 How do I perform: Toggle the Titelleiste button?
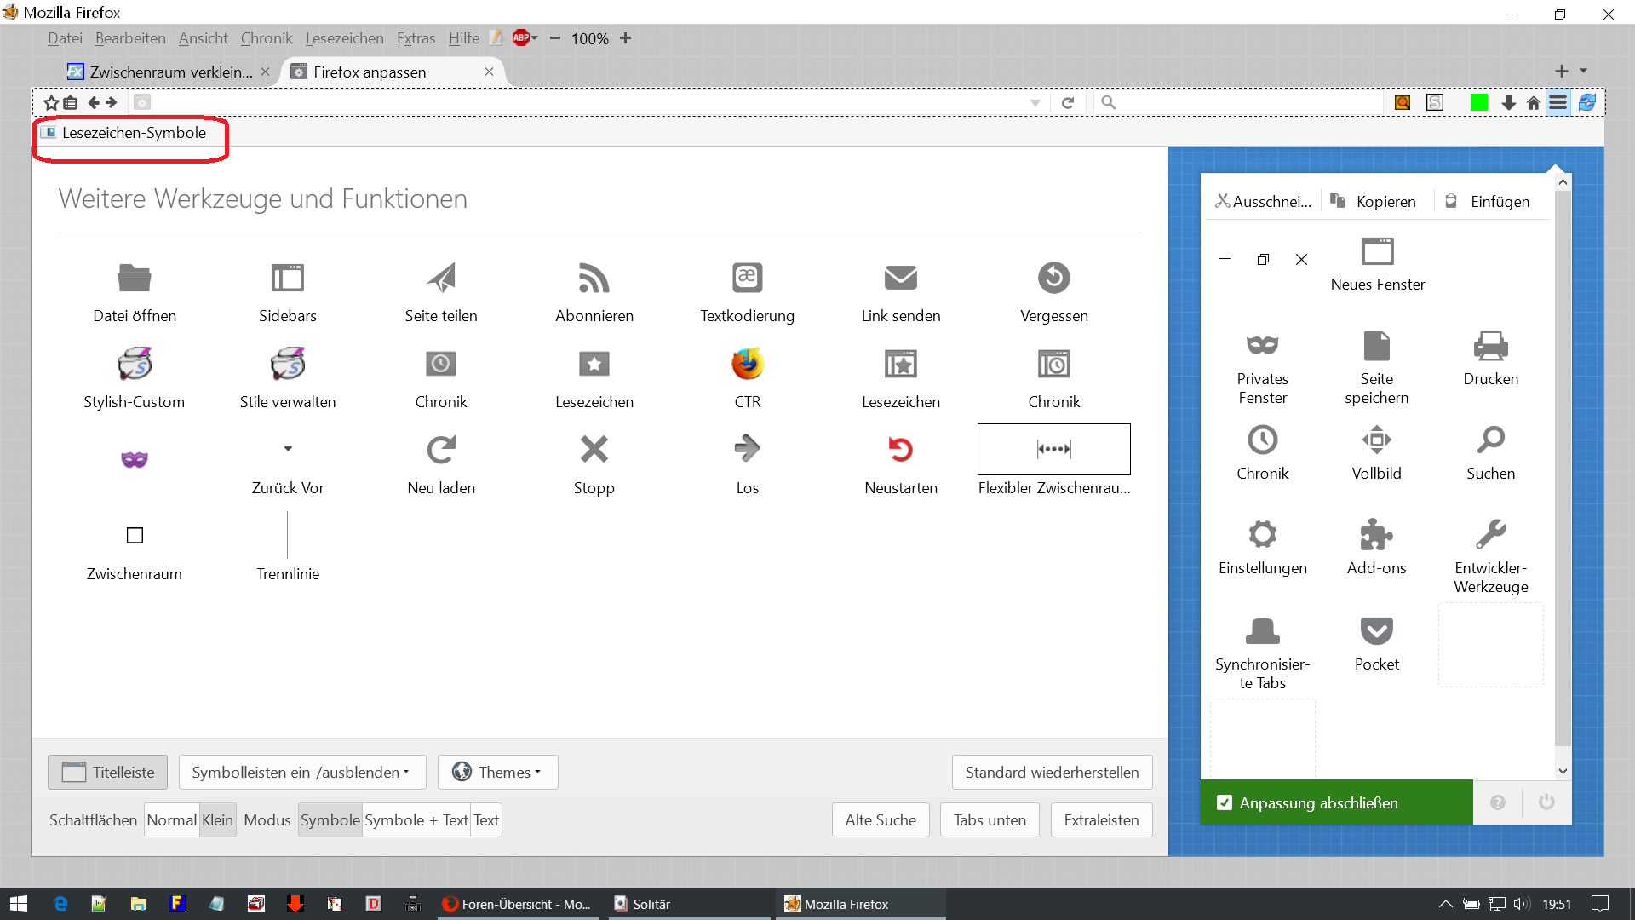tap(107, 772)
